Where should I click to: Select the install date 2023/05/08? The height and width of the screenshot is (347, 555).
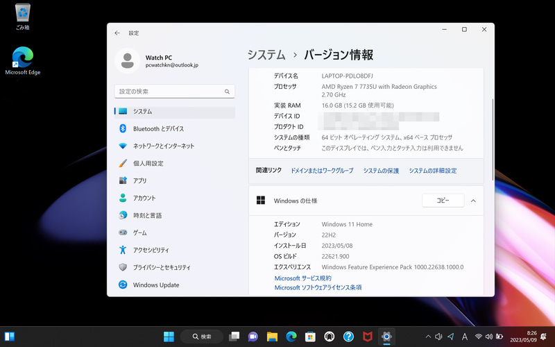coord(337,246)
